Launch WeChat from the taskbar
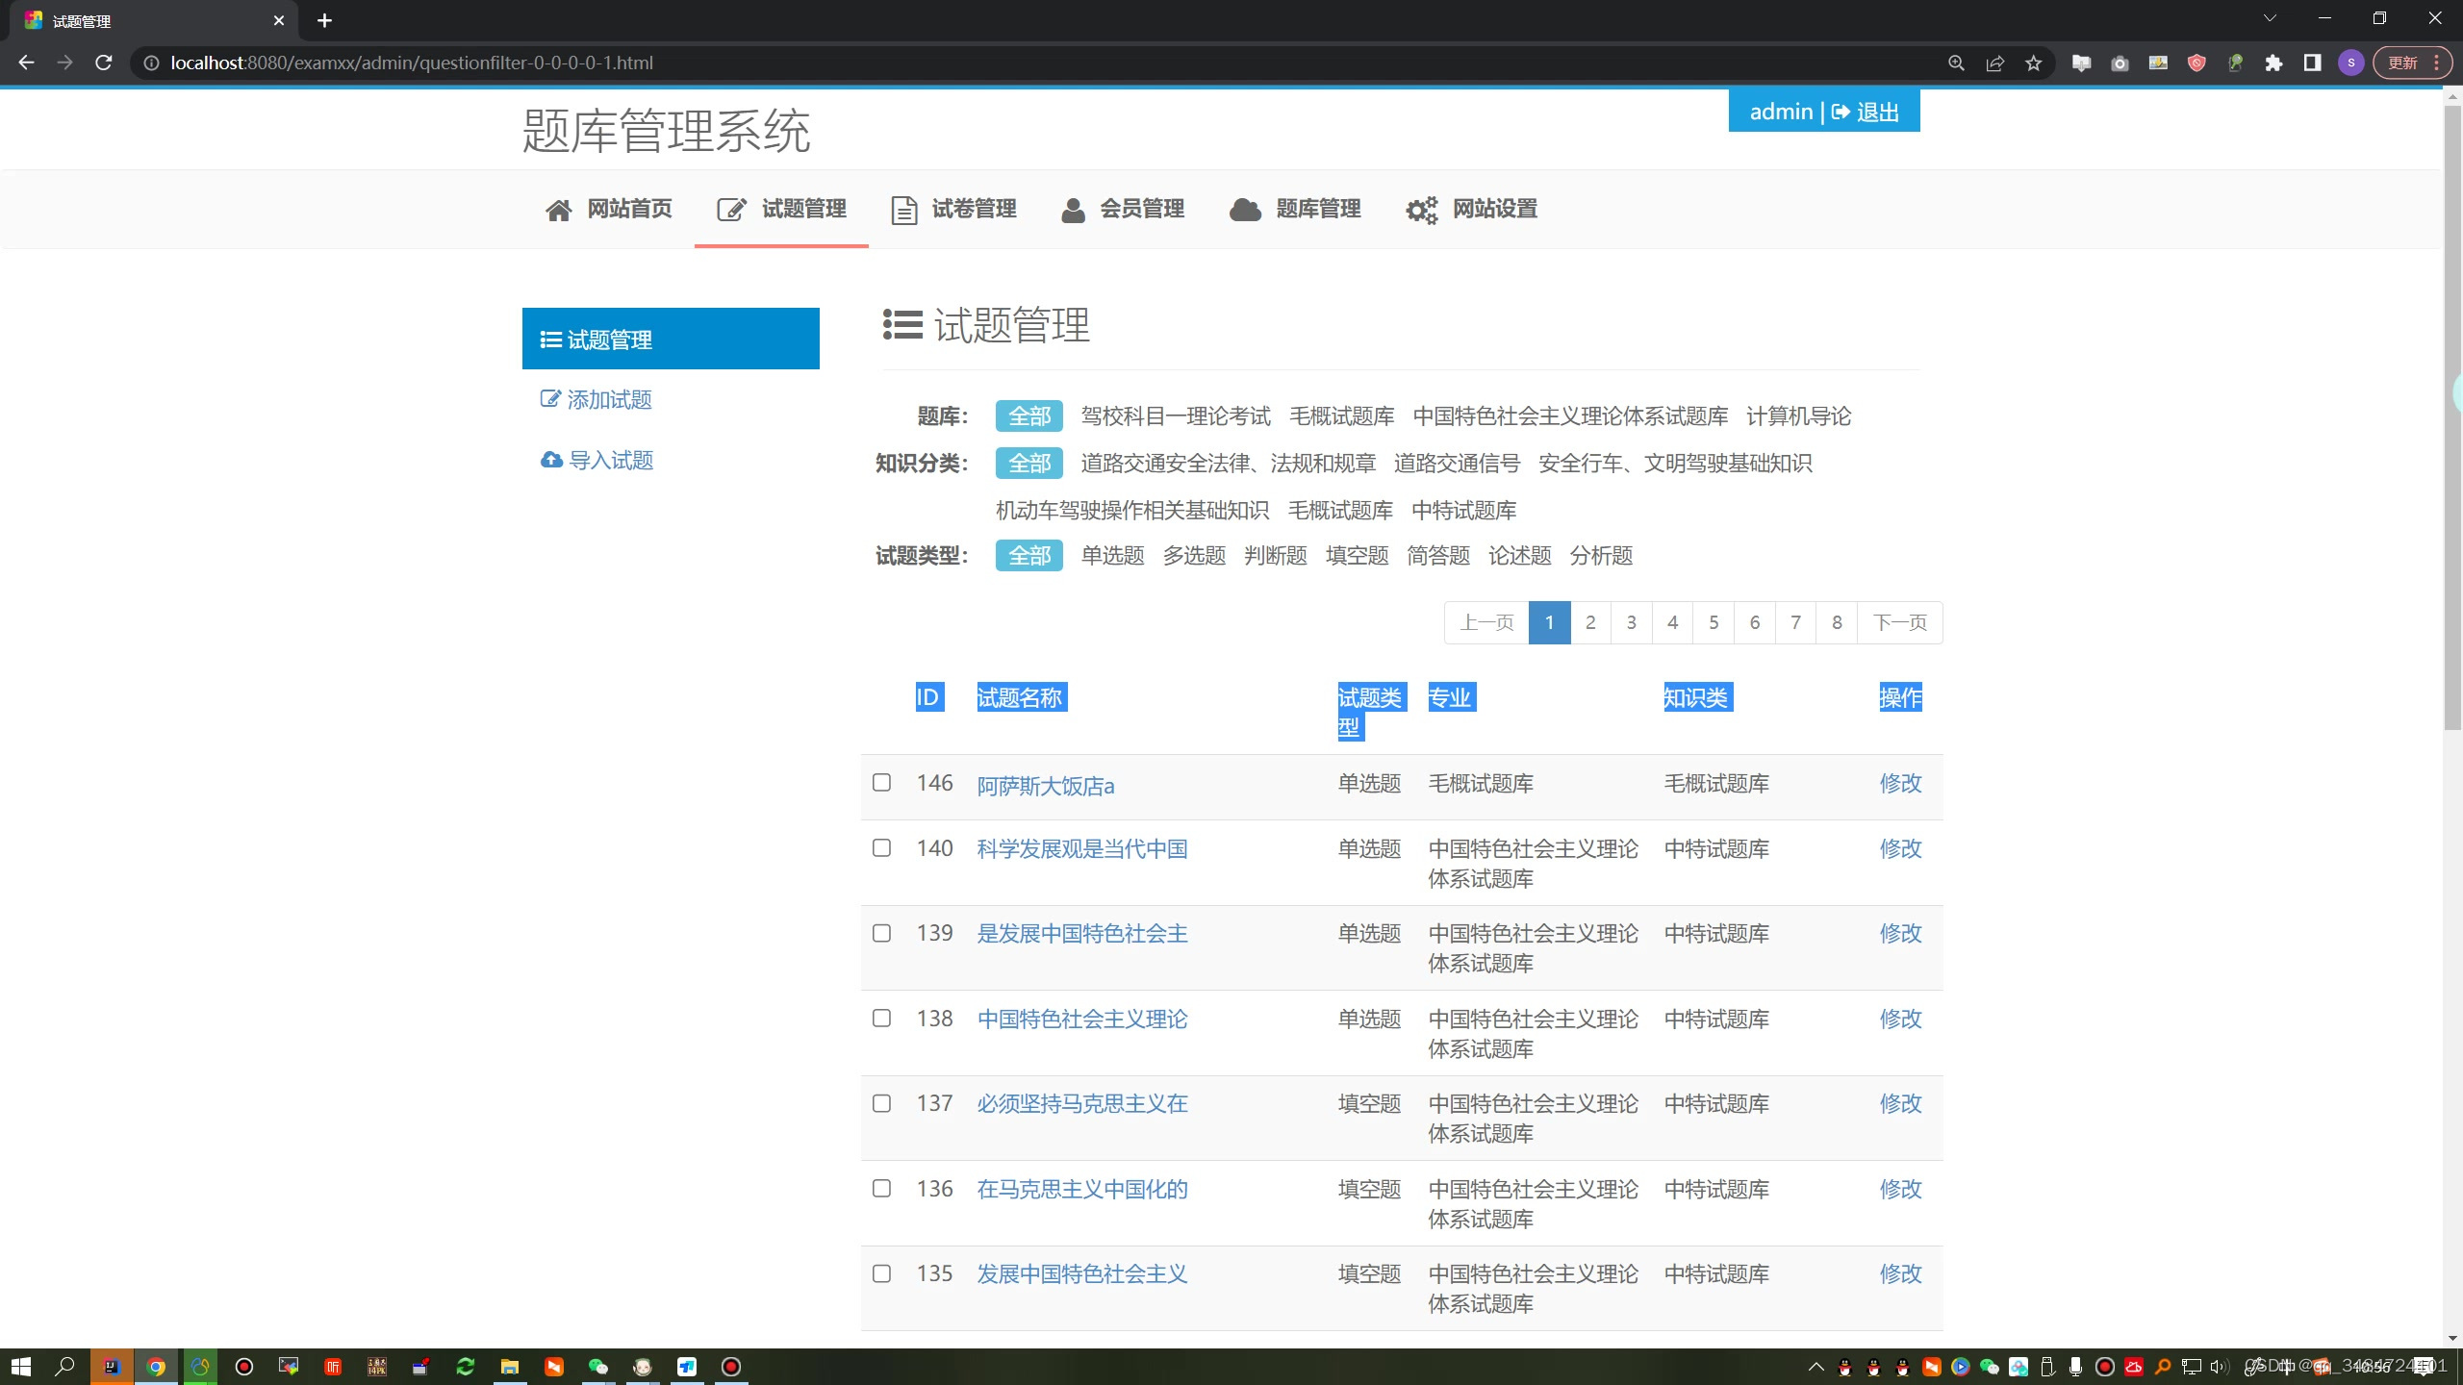Image resolution: width=2463 pixels, height=1385 pixels. (x=597, y=1367)
